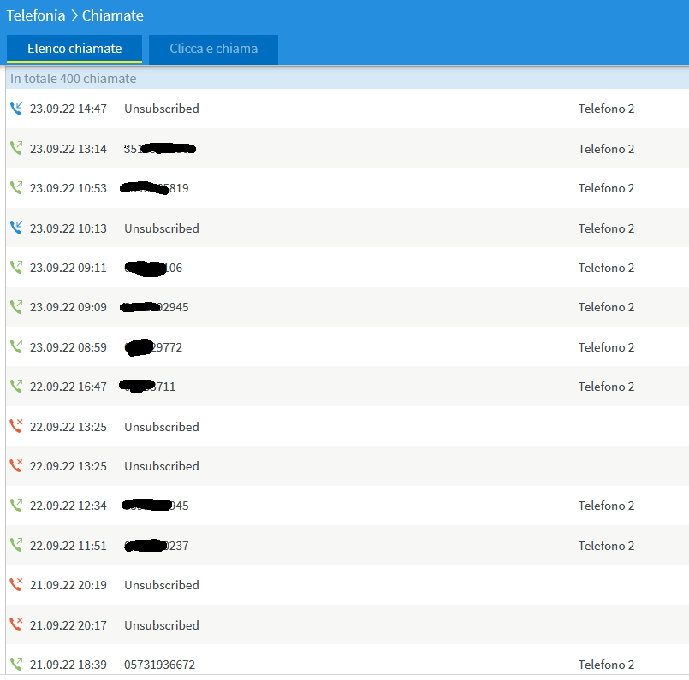This screenshot has width=689, height=680.
Task: Select the number 05731936672
Action: click(159, 665)
